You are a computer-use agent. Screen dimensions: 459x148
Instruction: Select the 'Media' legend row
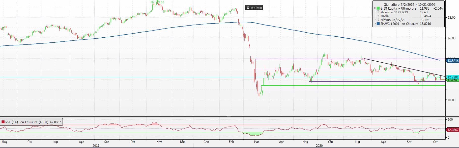tap(385, 16)
